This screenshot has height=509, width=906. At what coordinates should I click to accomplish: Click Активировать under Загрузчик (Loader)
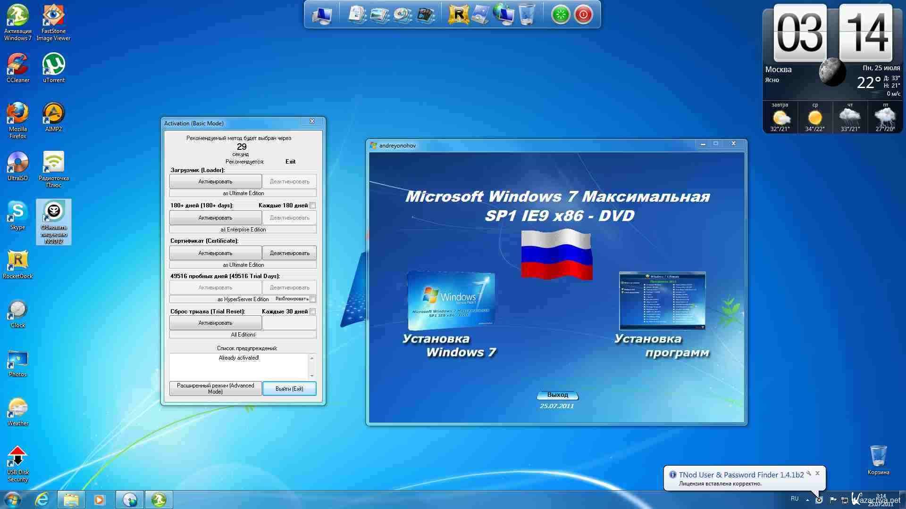215,181
